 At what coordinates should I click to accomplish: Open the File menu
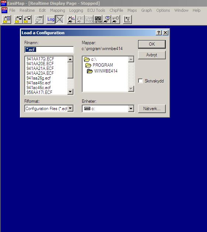point(12,10)
